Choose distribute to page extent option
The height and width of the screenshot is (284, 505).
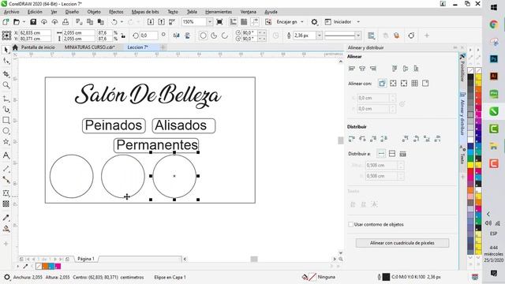pos(392,154)
